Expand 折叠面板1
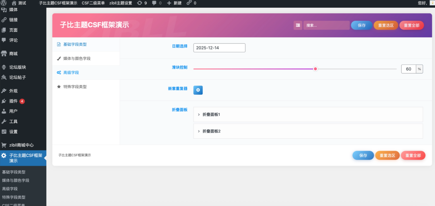Screen dimensions: 435x206 click(x=308, y=115)
